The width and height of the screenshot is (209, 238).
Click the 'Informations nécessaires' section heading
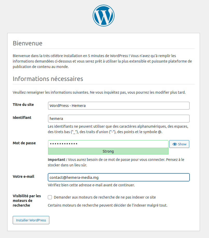[x=48, y=79]
